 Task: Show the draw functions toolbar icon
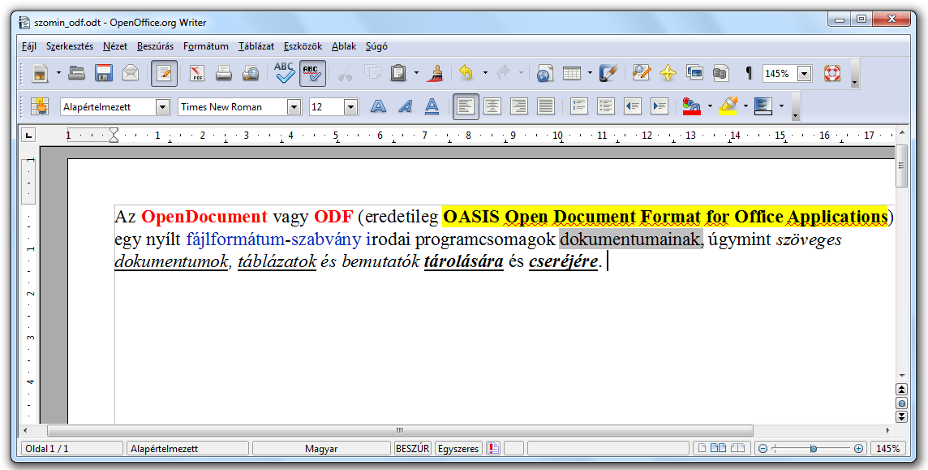[608, 73]
